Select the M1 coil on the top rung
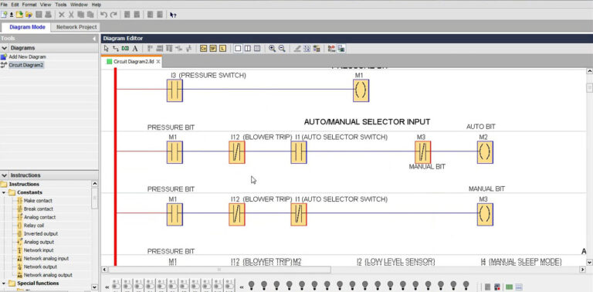 pyautogui.click(x=361, y=90)
